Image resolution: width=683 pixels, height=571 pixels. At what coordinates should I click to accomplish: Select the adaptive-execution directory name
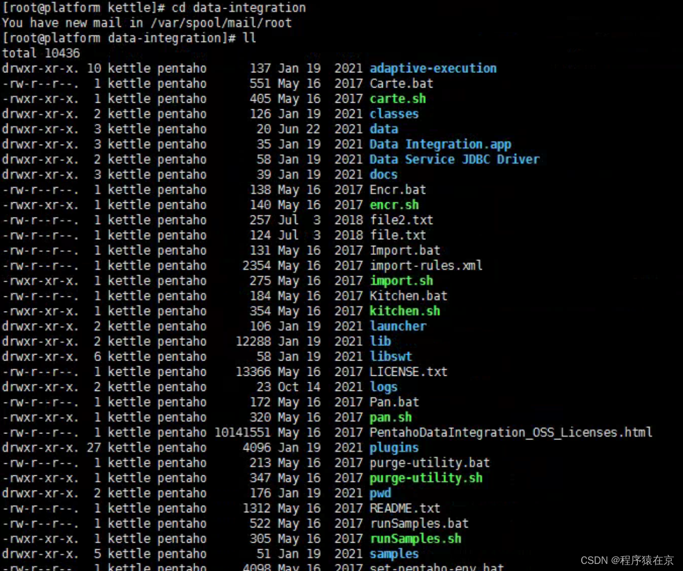(433, 69)
